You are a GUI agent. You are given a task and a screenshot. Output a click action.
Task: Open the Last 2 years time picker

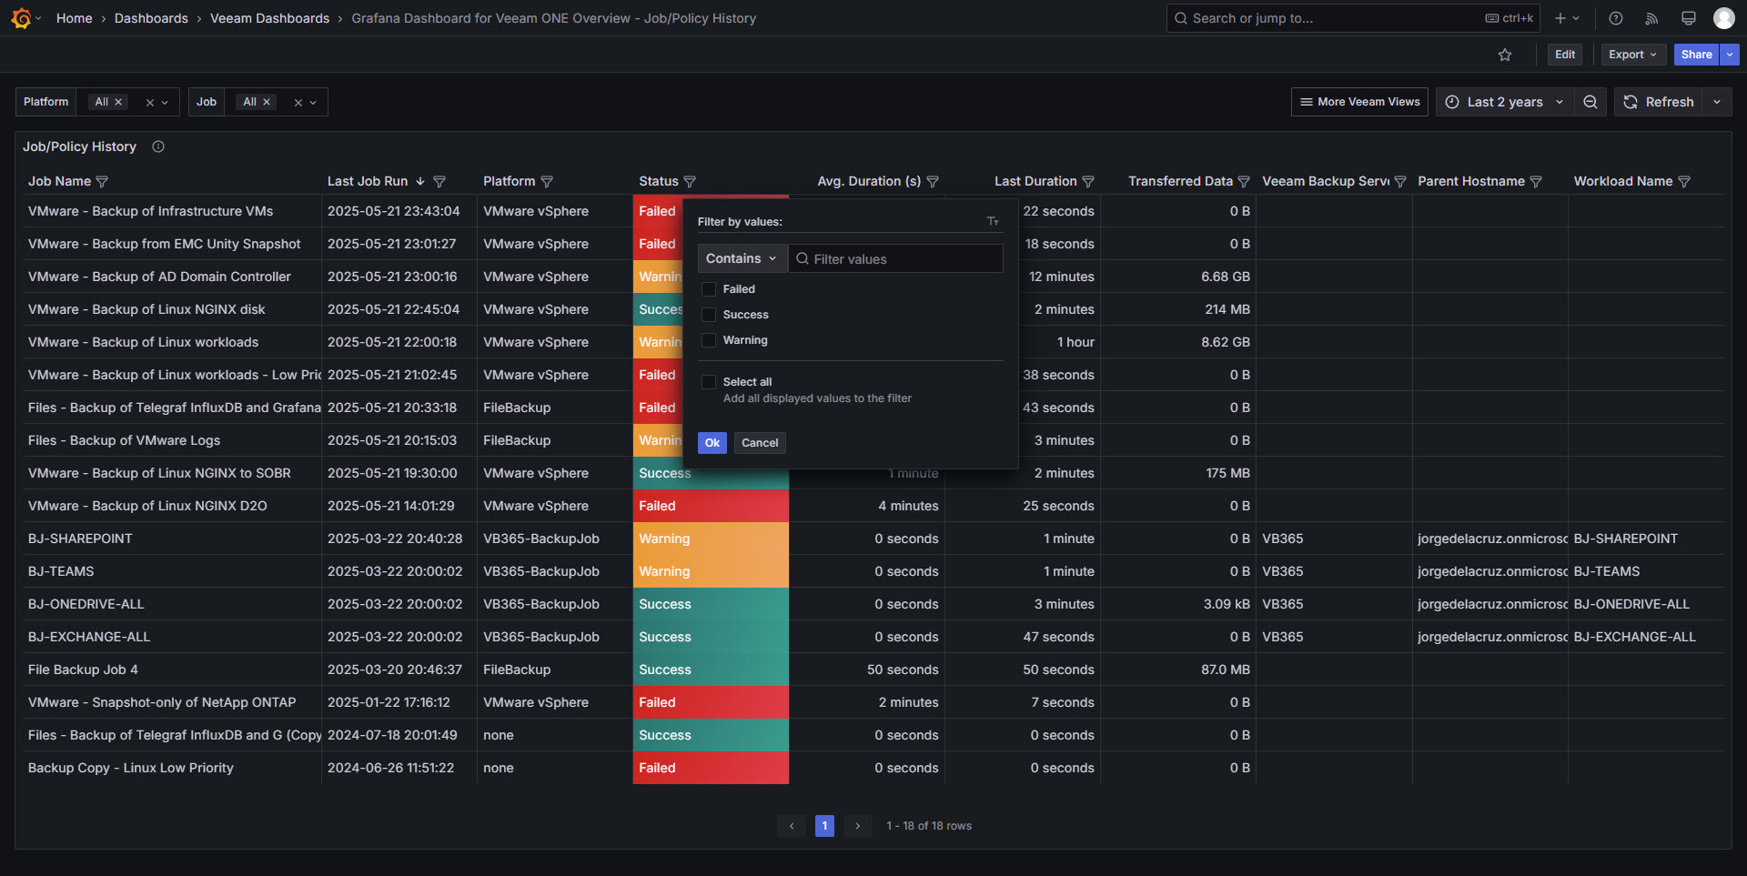(x=1505, y=102)
